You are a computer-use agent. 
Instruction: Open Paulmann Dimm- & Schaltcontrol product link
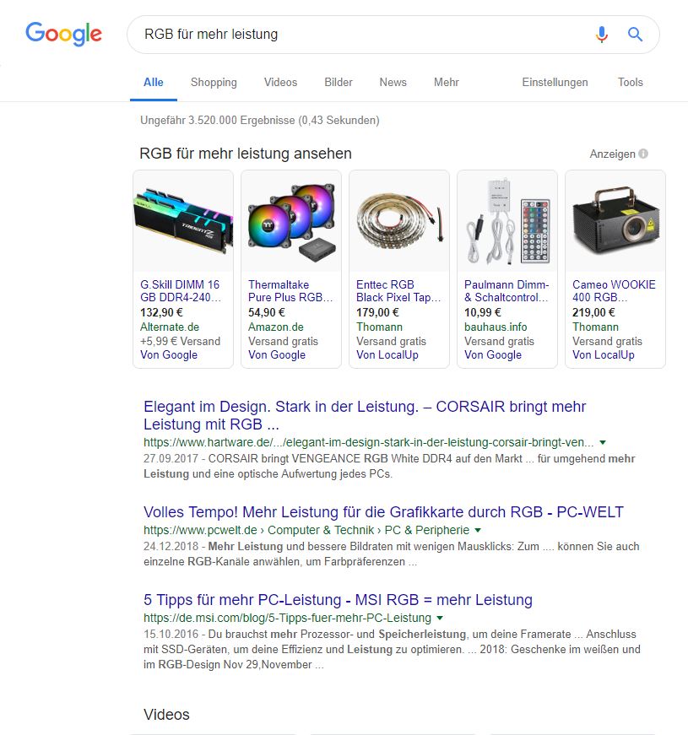tap(507, 291)
